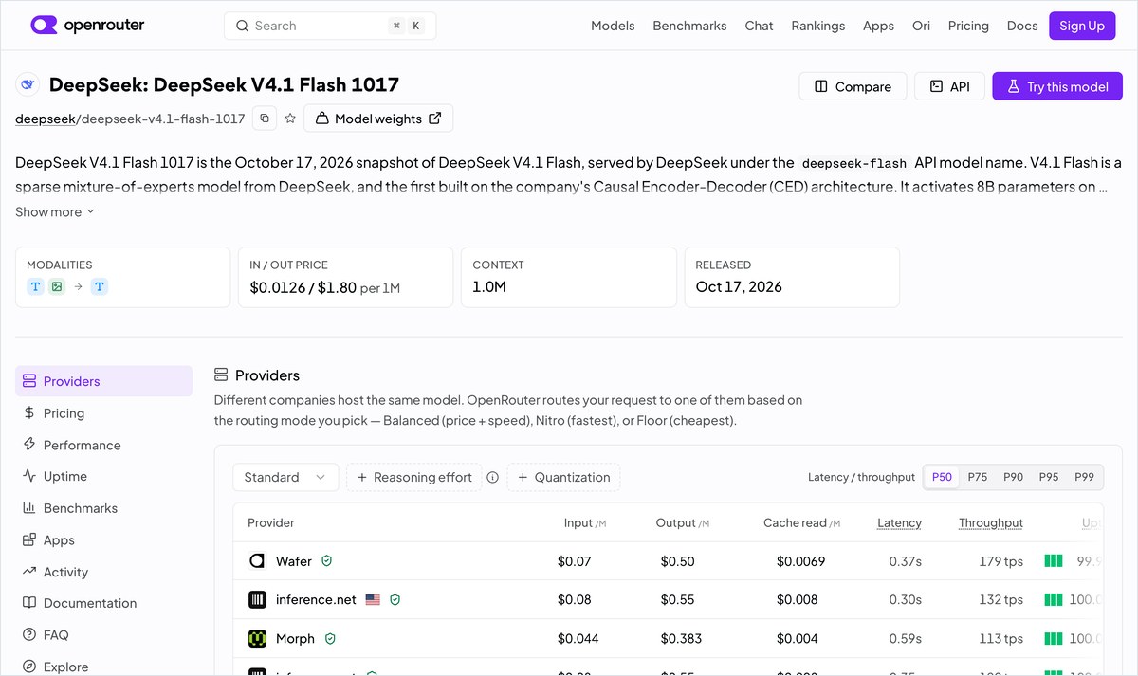
Task: Click the 132 tps throughput value
Action: [x=1001, y=599]
